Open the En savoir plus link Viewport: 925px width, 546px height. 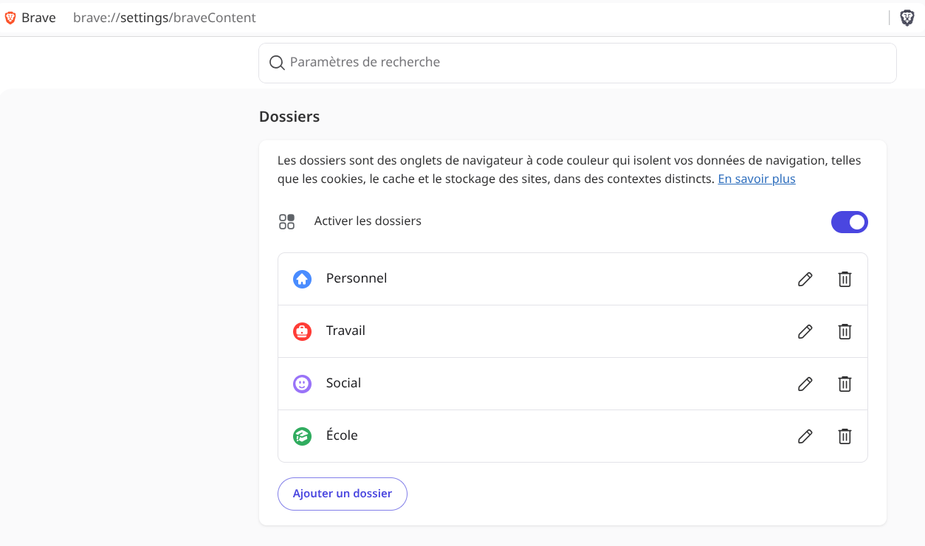click(x=757, y=179)
